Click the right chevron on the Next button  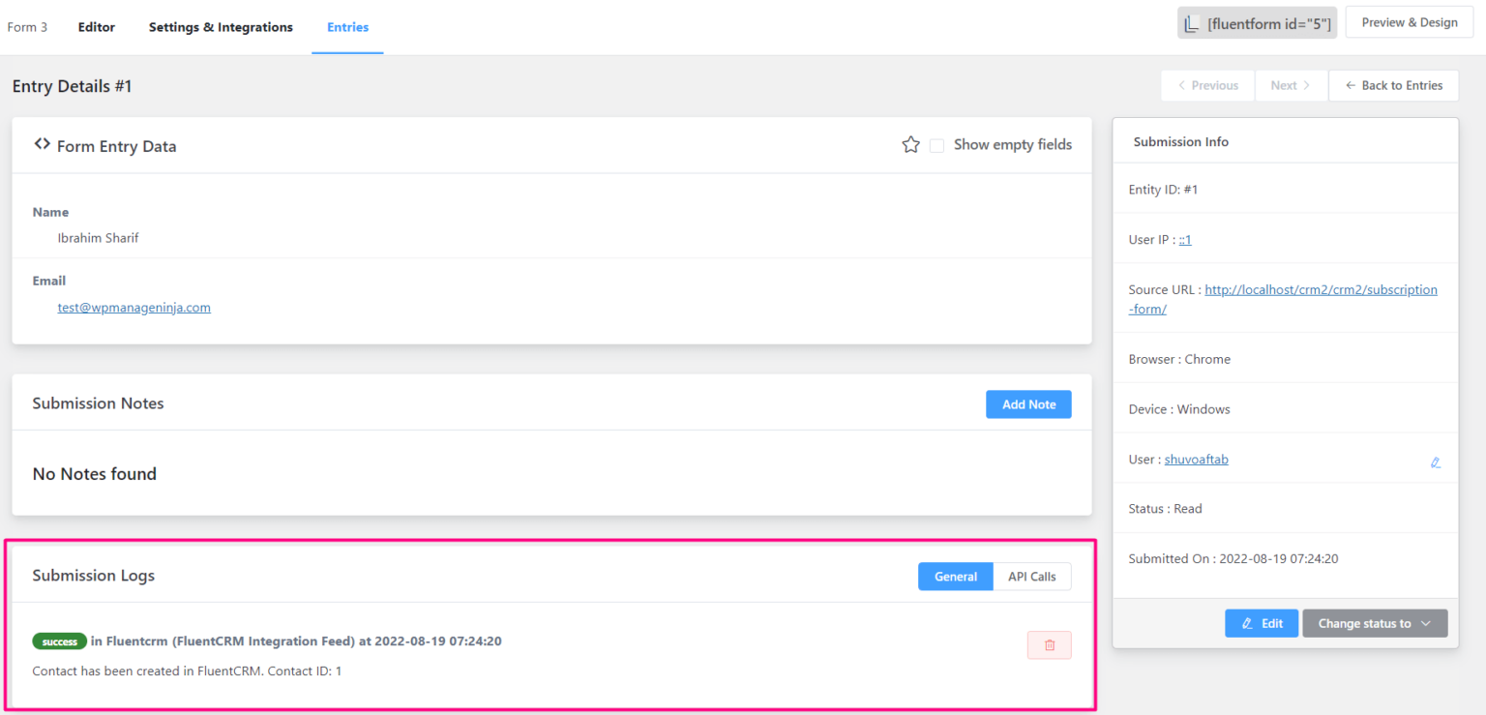(1305, 85)
